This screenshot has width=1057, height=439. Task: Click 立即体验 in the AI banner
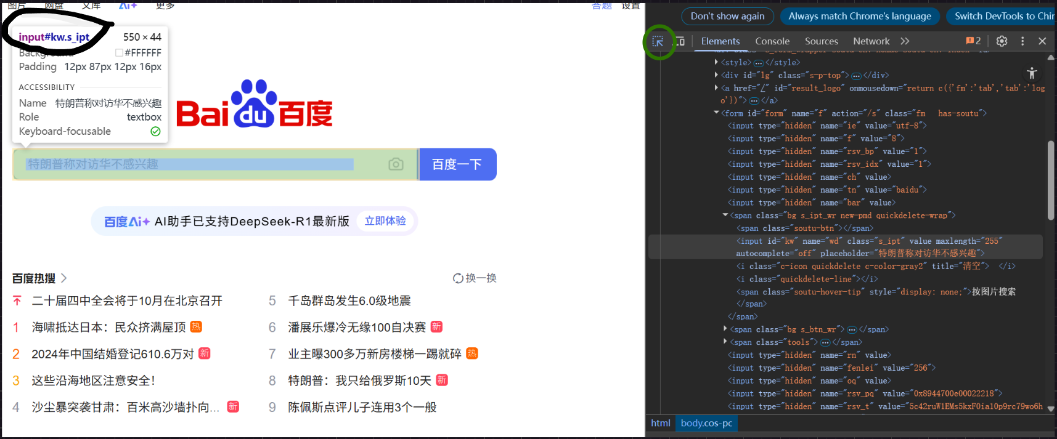(385, 221)
